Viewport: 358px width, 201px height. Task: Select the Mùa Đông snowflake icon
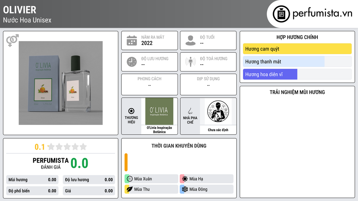(x=185, y=189)
